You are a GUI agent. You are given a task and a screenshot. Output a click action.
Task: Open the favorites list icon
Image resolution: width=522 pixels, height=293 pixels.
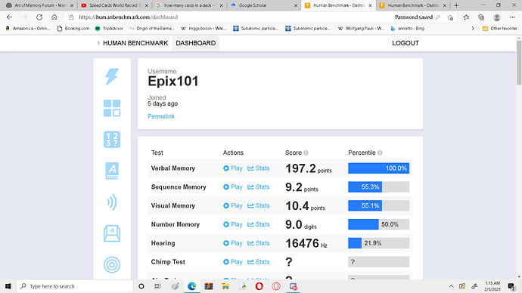click(466, 17)
